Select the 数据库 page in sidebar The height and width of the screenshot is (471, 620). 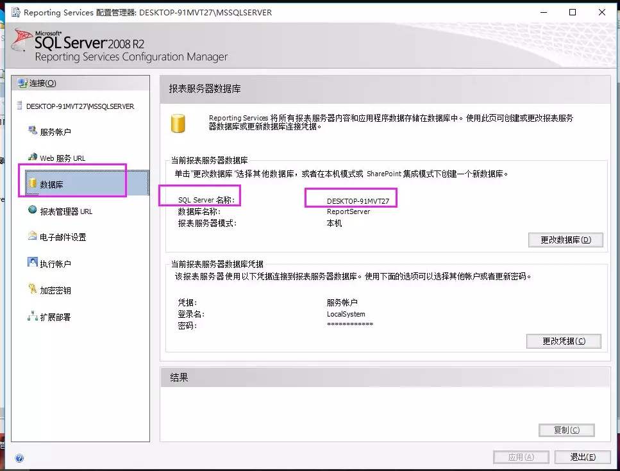(87, 183)
